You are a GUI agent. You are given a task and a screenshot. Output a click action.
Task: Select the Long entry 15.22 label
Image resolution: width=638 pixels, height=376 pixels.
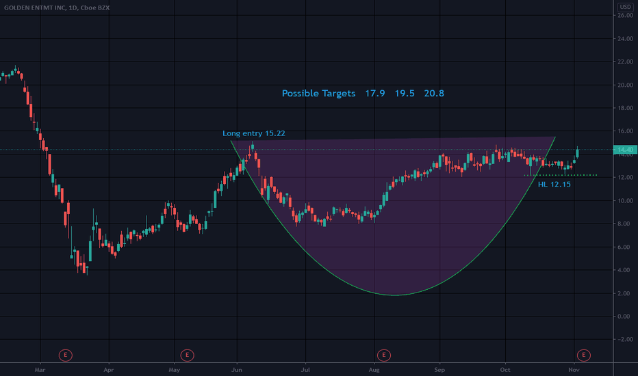(x=253, y=133)
